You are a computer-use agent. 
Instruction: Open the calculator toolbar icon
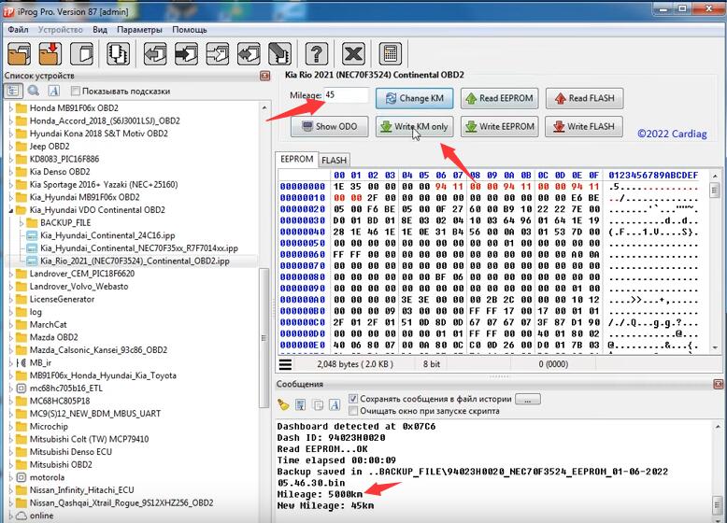tap(390, 54)
